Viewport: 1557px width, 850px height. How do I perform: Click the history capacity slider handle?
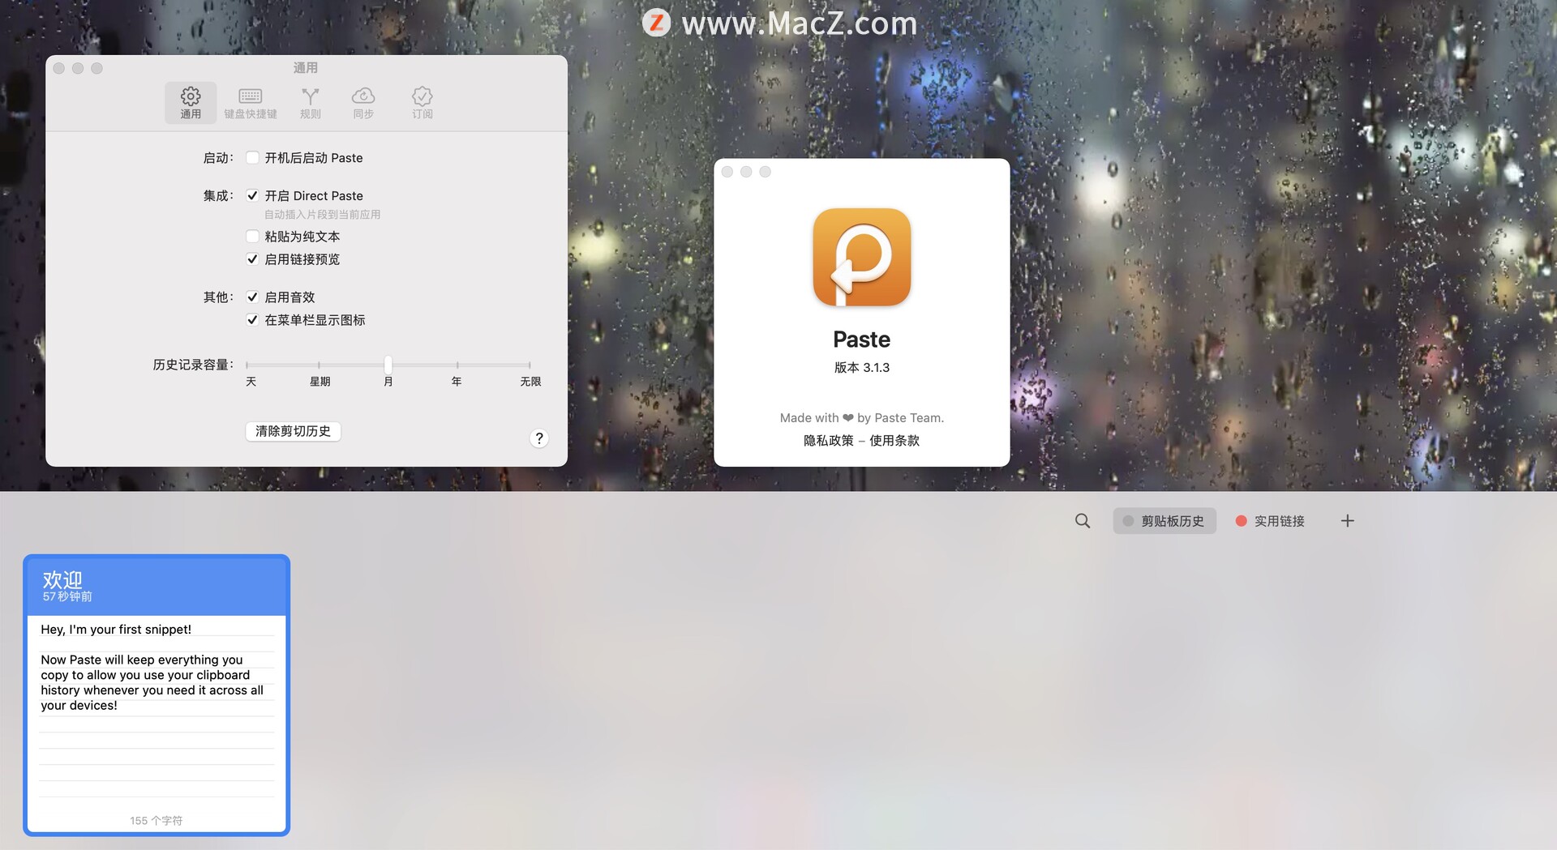[388, 365]
